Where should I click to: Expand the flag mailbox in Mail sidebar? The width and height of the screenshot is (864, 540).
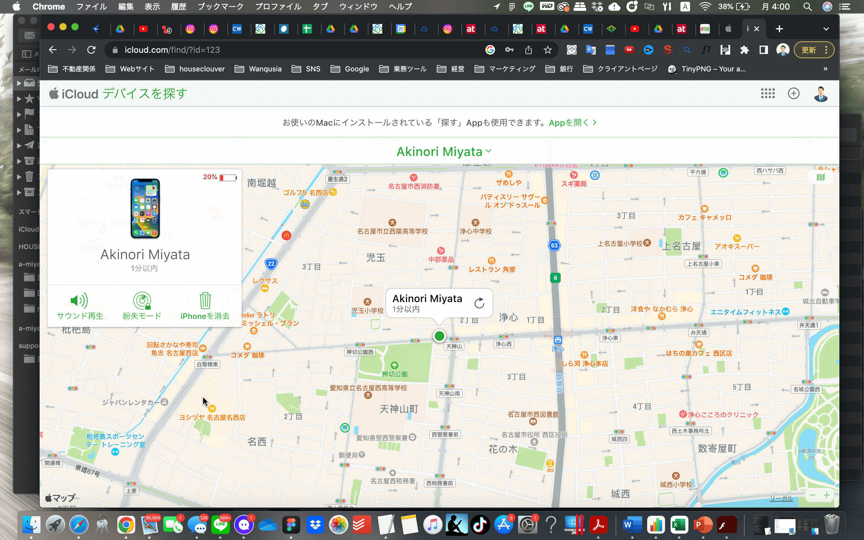(x=19, y=115)
